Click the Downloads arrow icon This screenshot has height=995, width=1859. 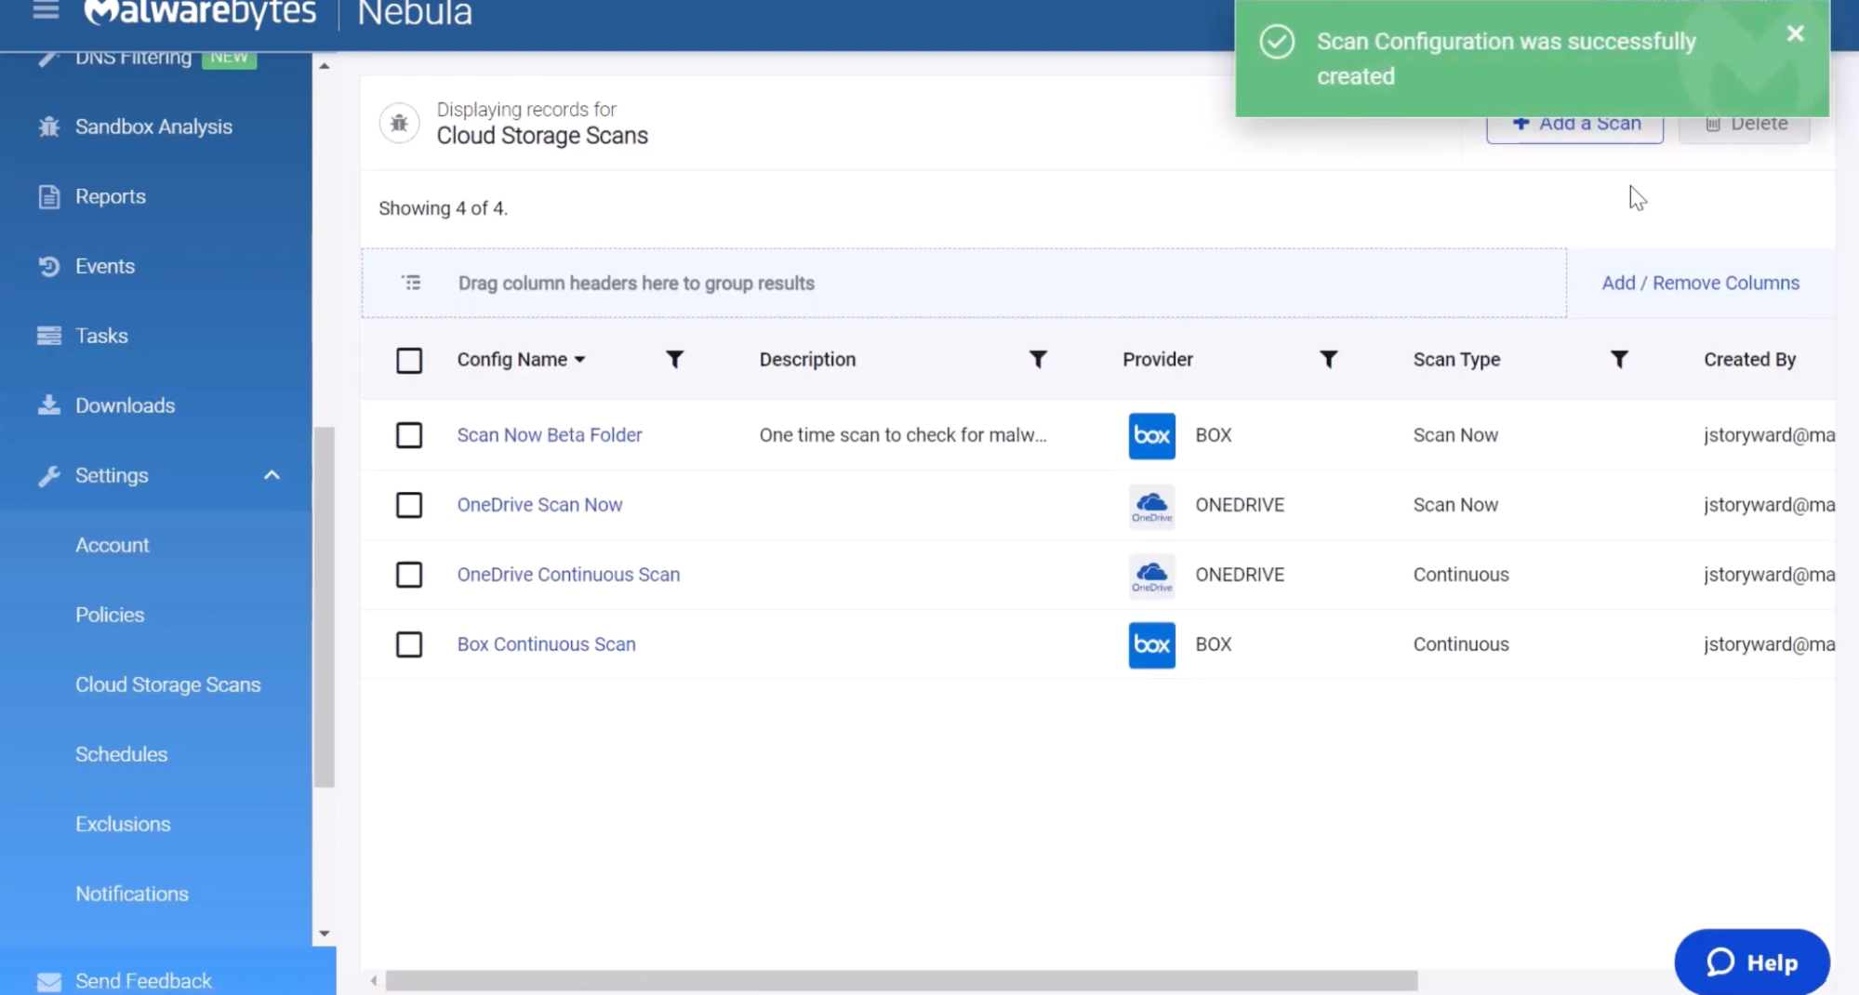49,405
